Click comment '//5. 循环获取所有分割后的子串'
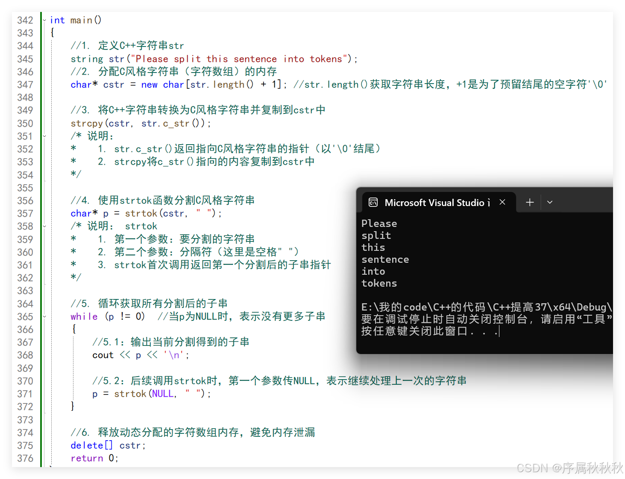Image resolution: width=625 pixels, height=479 pixels. [x=149, y=304]
